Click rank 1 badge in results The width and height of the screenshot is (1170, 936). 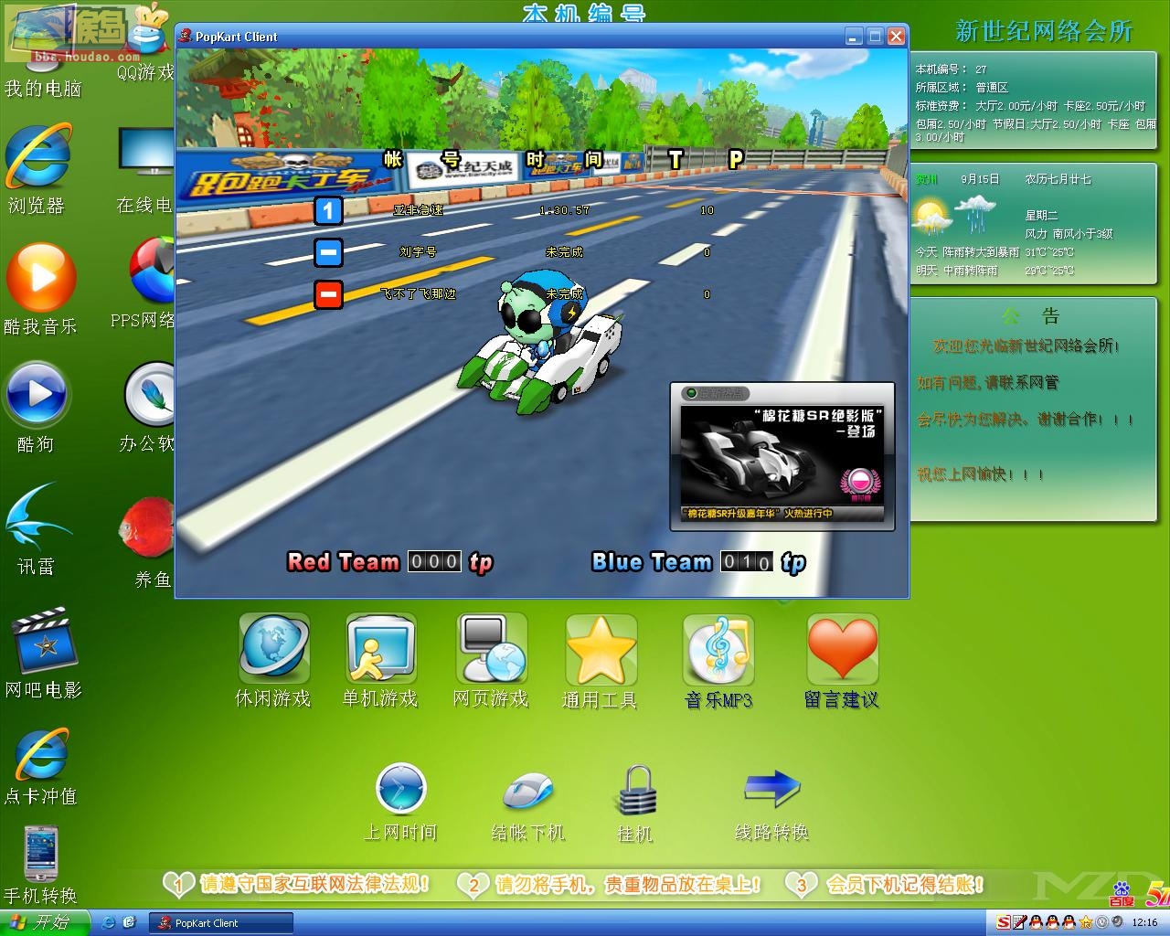pyautogui.click(x=329, y=210)
